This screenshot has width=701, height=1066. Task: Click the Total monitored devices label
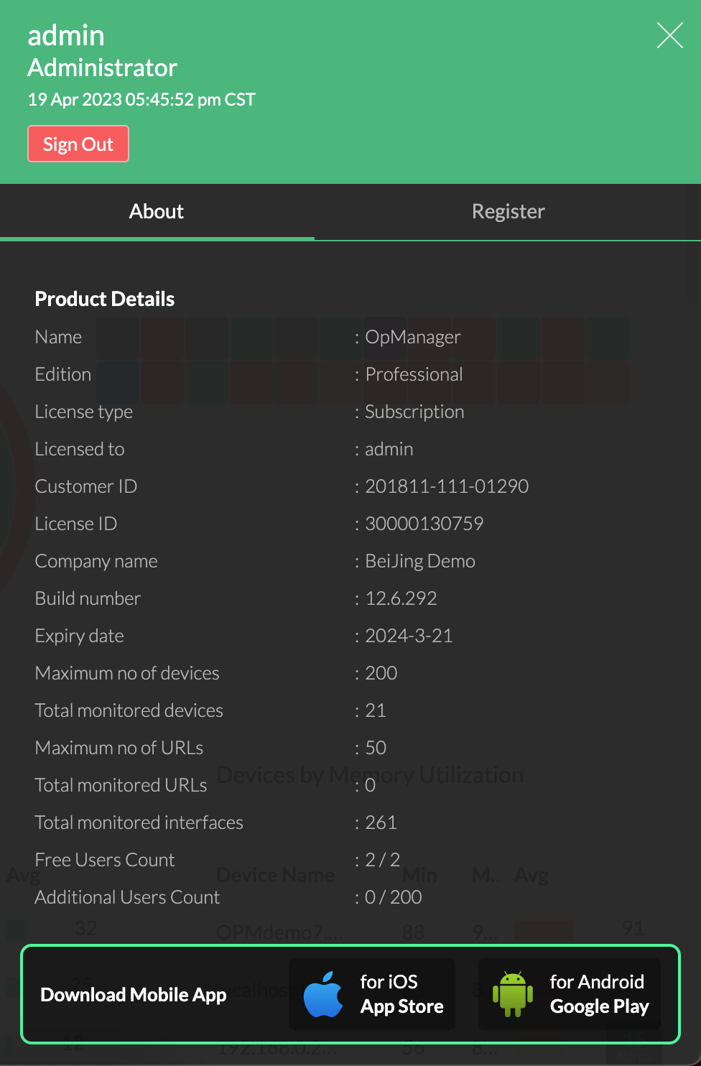129,710
